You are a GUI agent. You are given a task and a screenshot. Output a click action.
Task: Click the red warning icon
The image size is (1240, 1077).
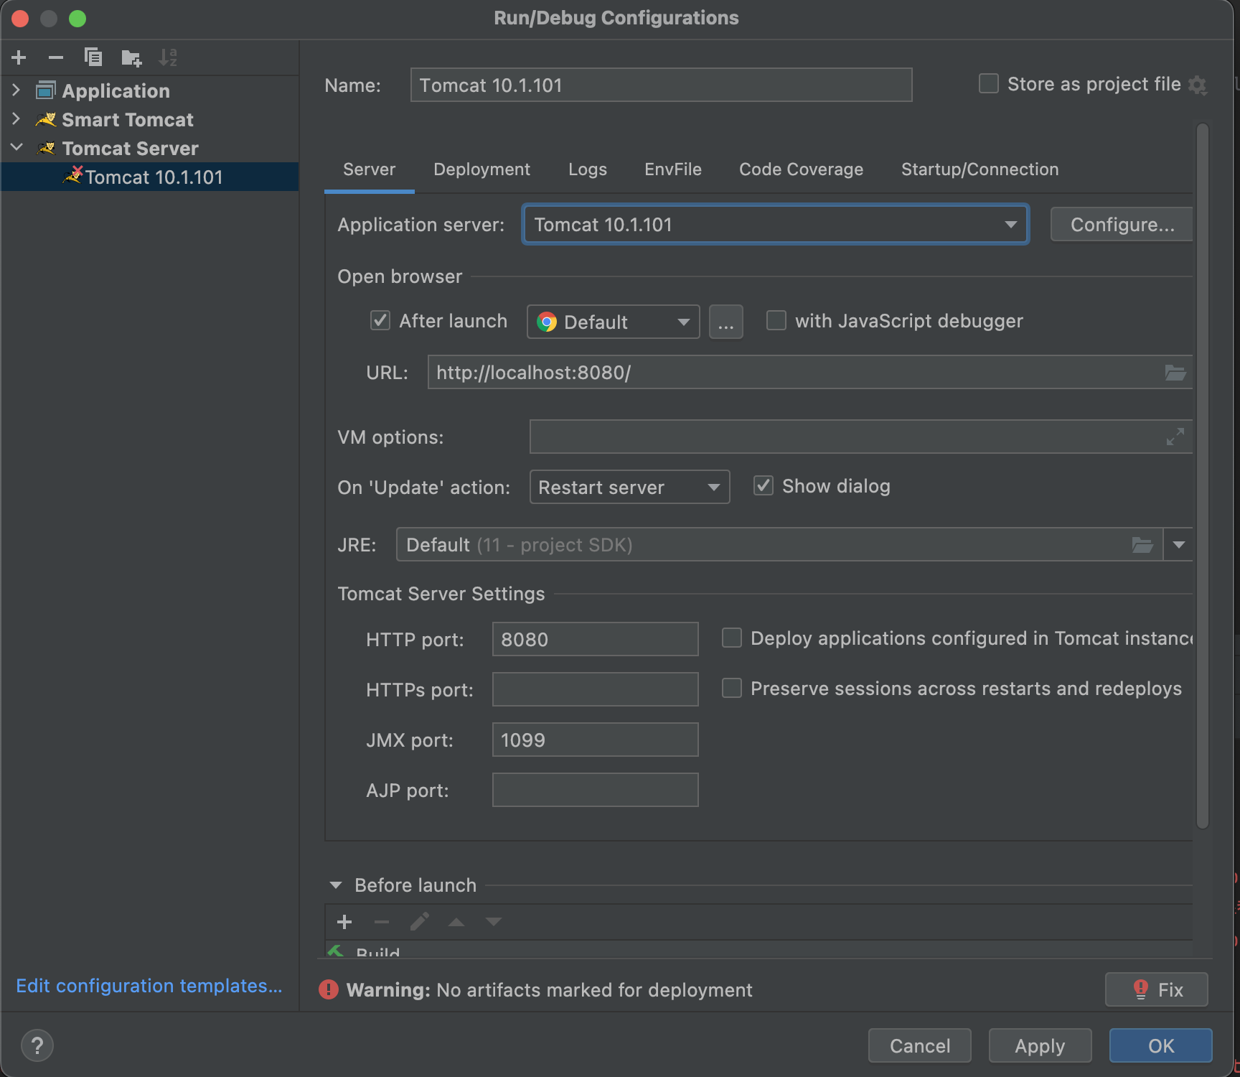click(x=329, y=989)
